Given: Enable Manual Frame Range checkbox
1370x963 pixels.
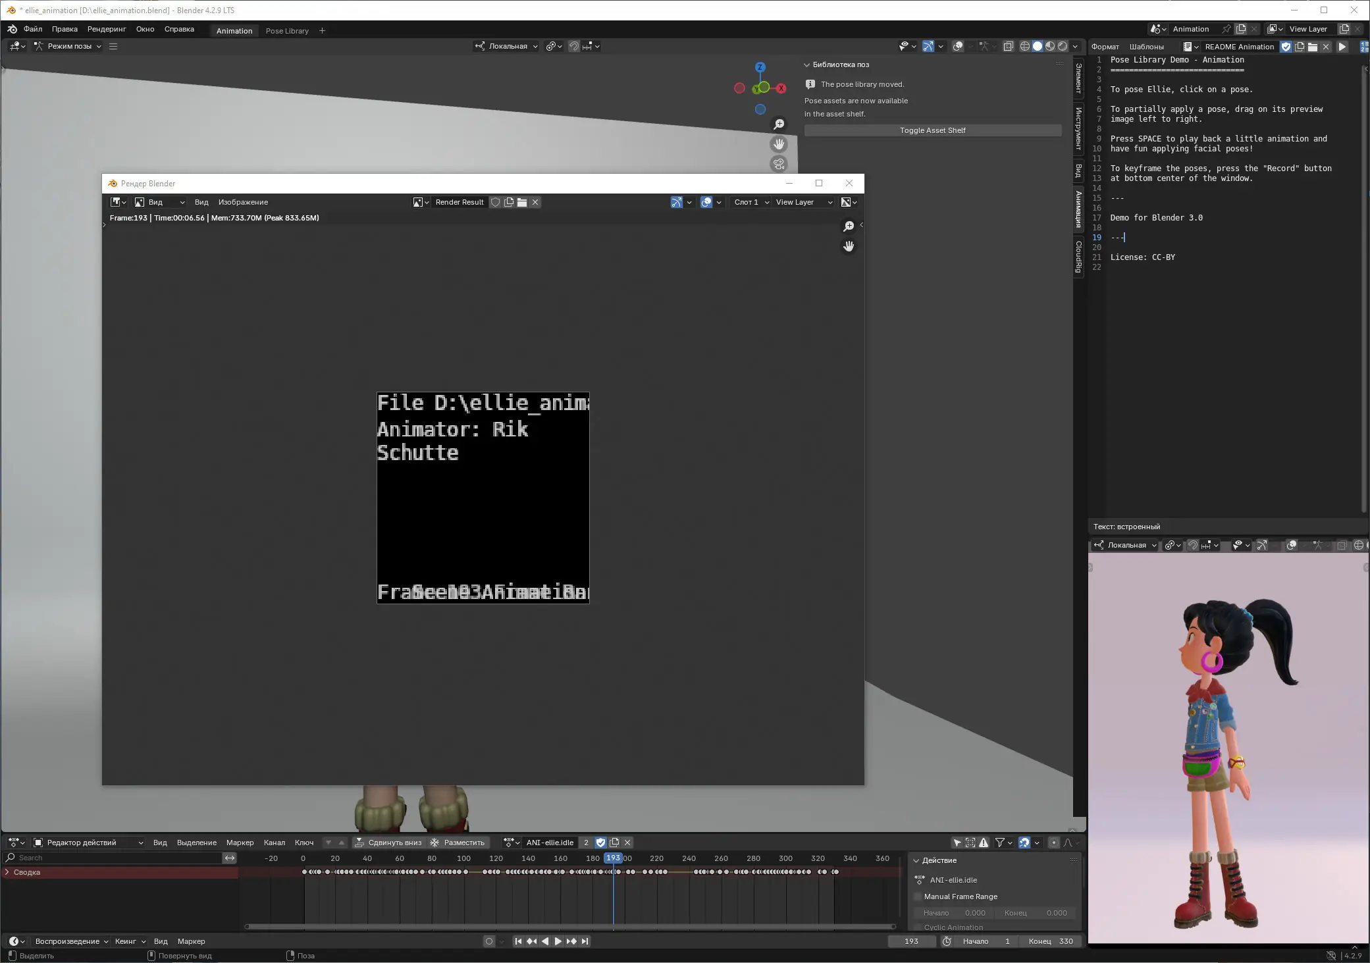Looking at the screenshot, I should pos(918,897).
